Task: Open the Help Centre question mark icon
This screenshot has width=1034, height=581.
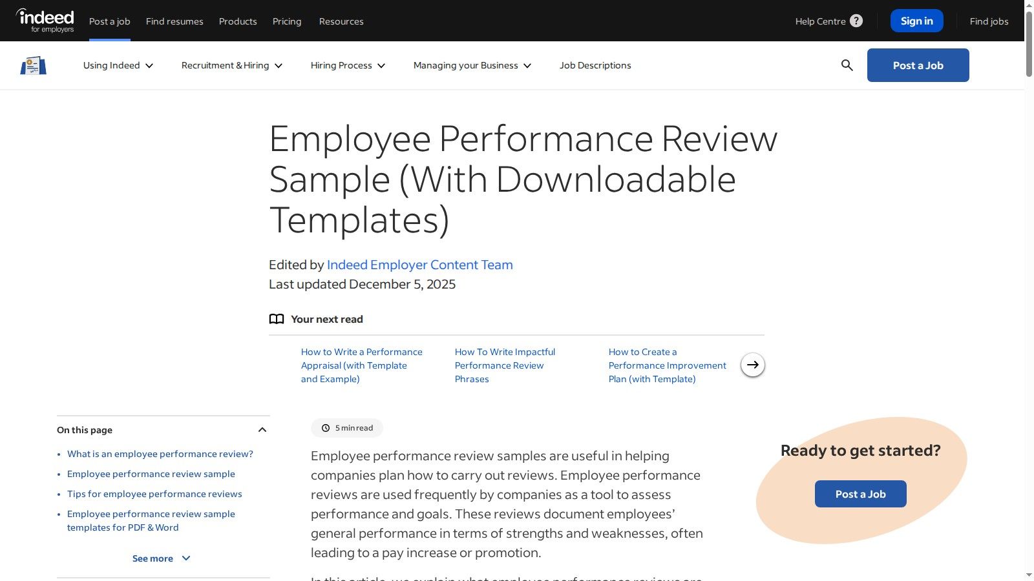Action: pyautogui.click(x=856, y=21)
